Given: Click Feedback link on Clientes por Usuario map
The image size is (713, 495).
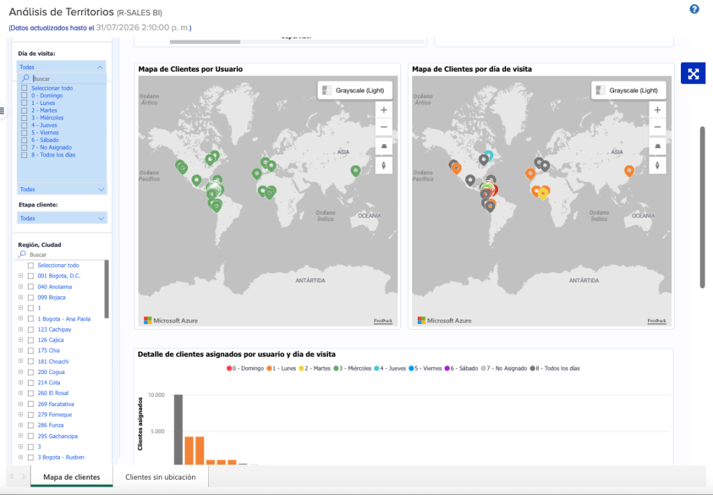Looking at the screenshot, I should [383, 321].
